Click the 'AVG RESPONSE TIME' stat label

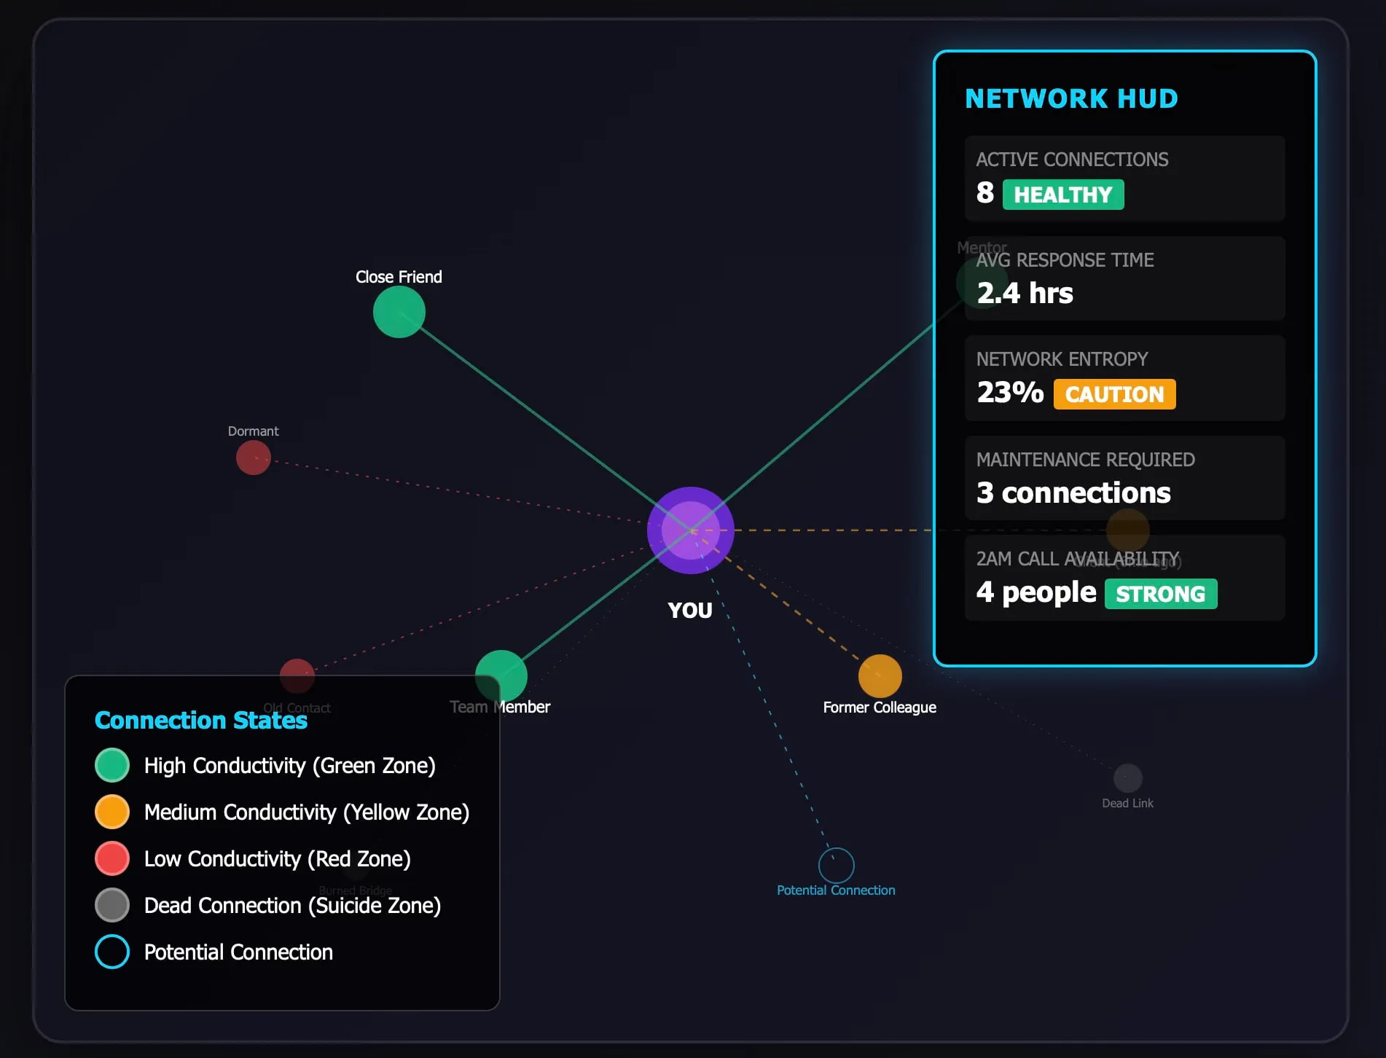click(1065, 260)
